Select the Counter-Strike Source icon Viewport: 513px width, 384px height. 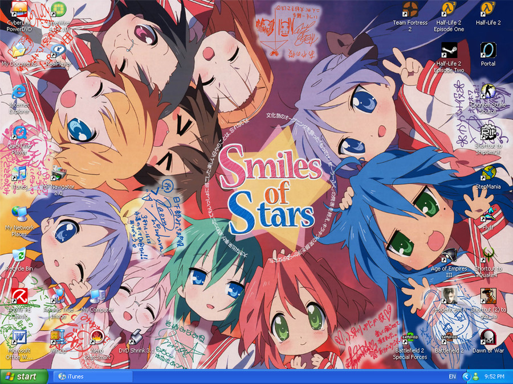[488, 92]
